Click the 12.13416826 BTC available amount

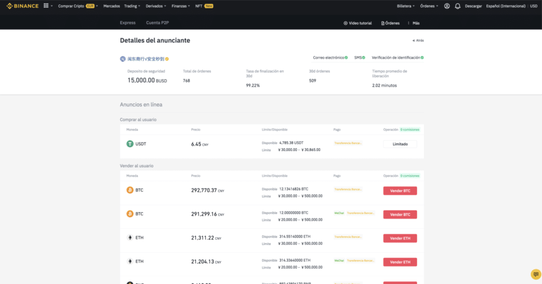(293, 189)
